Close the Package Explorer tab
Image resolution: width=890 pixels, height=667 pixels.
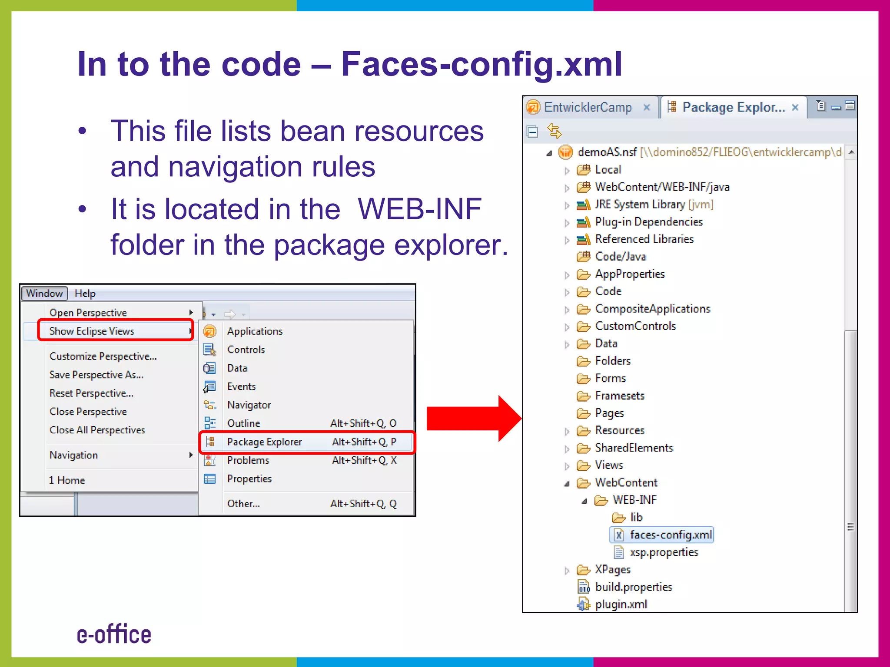click(x=795, y=107)
